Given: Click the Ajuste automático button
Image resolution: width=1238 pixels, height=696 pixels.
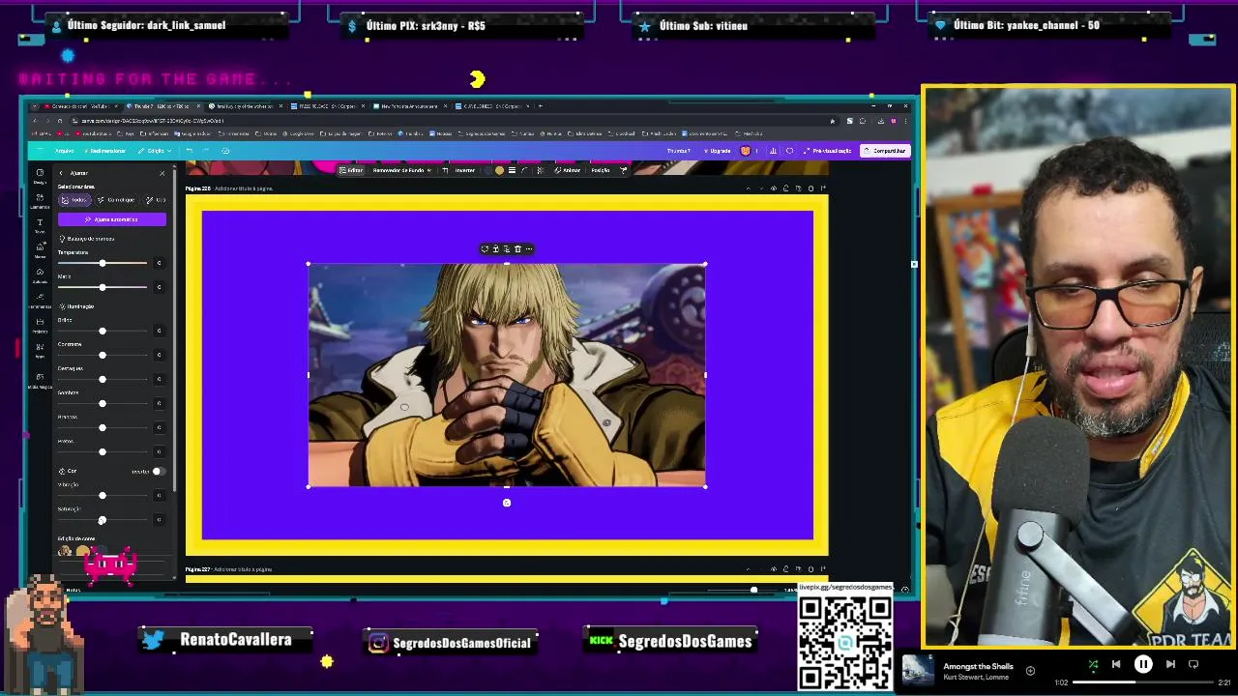Looking at the screenshot, I should coord(112,219).
